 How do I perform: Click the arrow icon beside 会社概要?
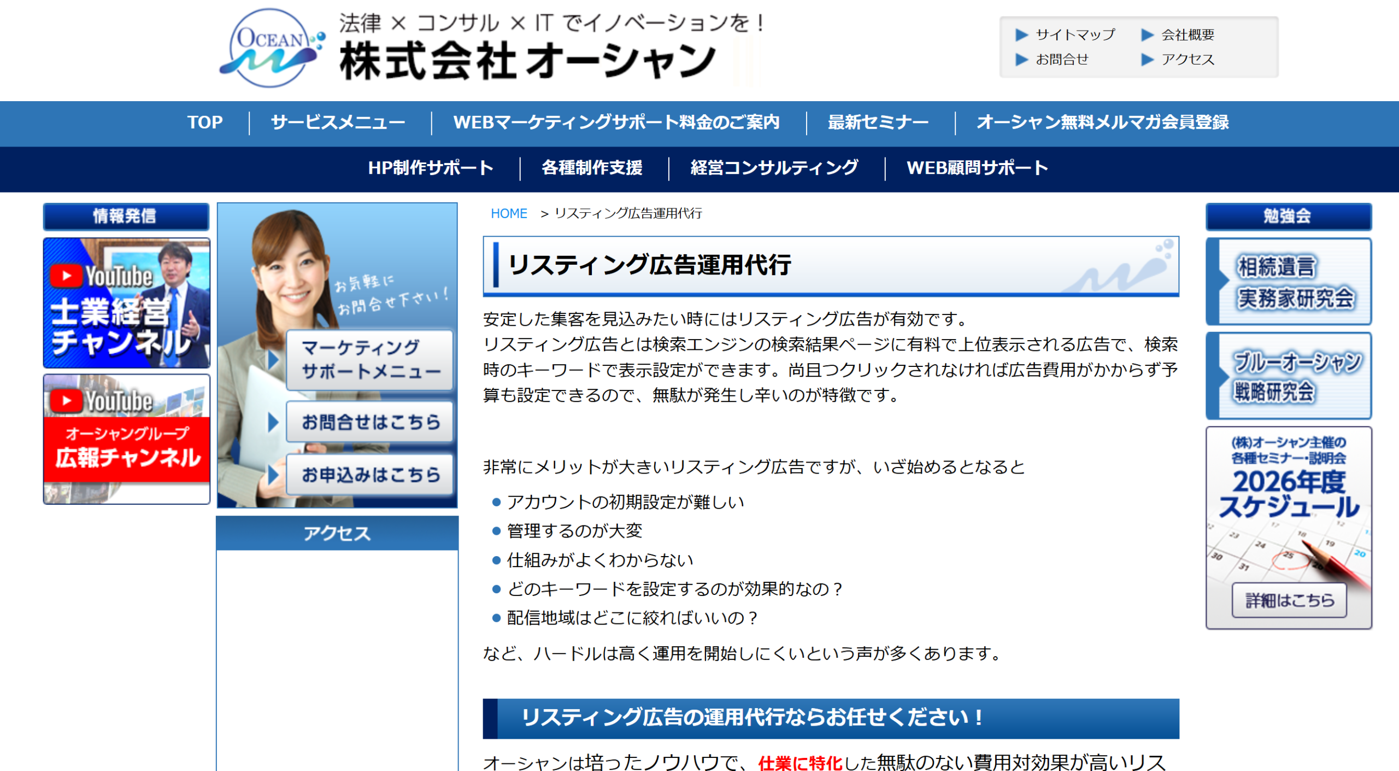pyautogui.click(x=1147, y=35)
